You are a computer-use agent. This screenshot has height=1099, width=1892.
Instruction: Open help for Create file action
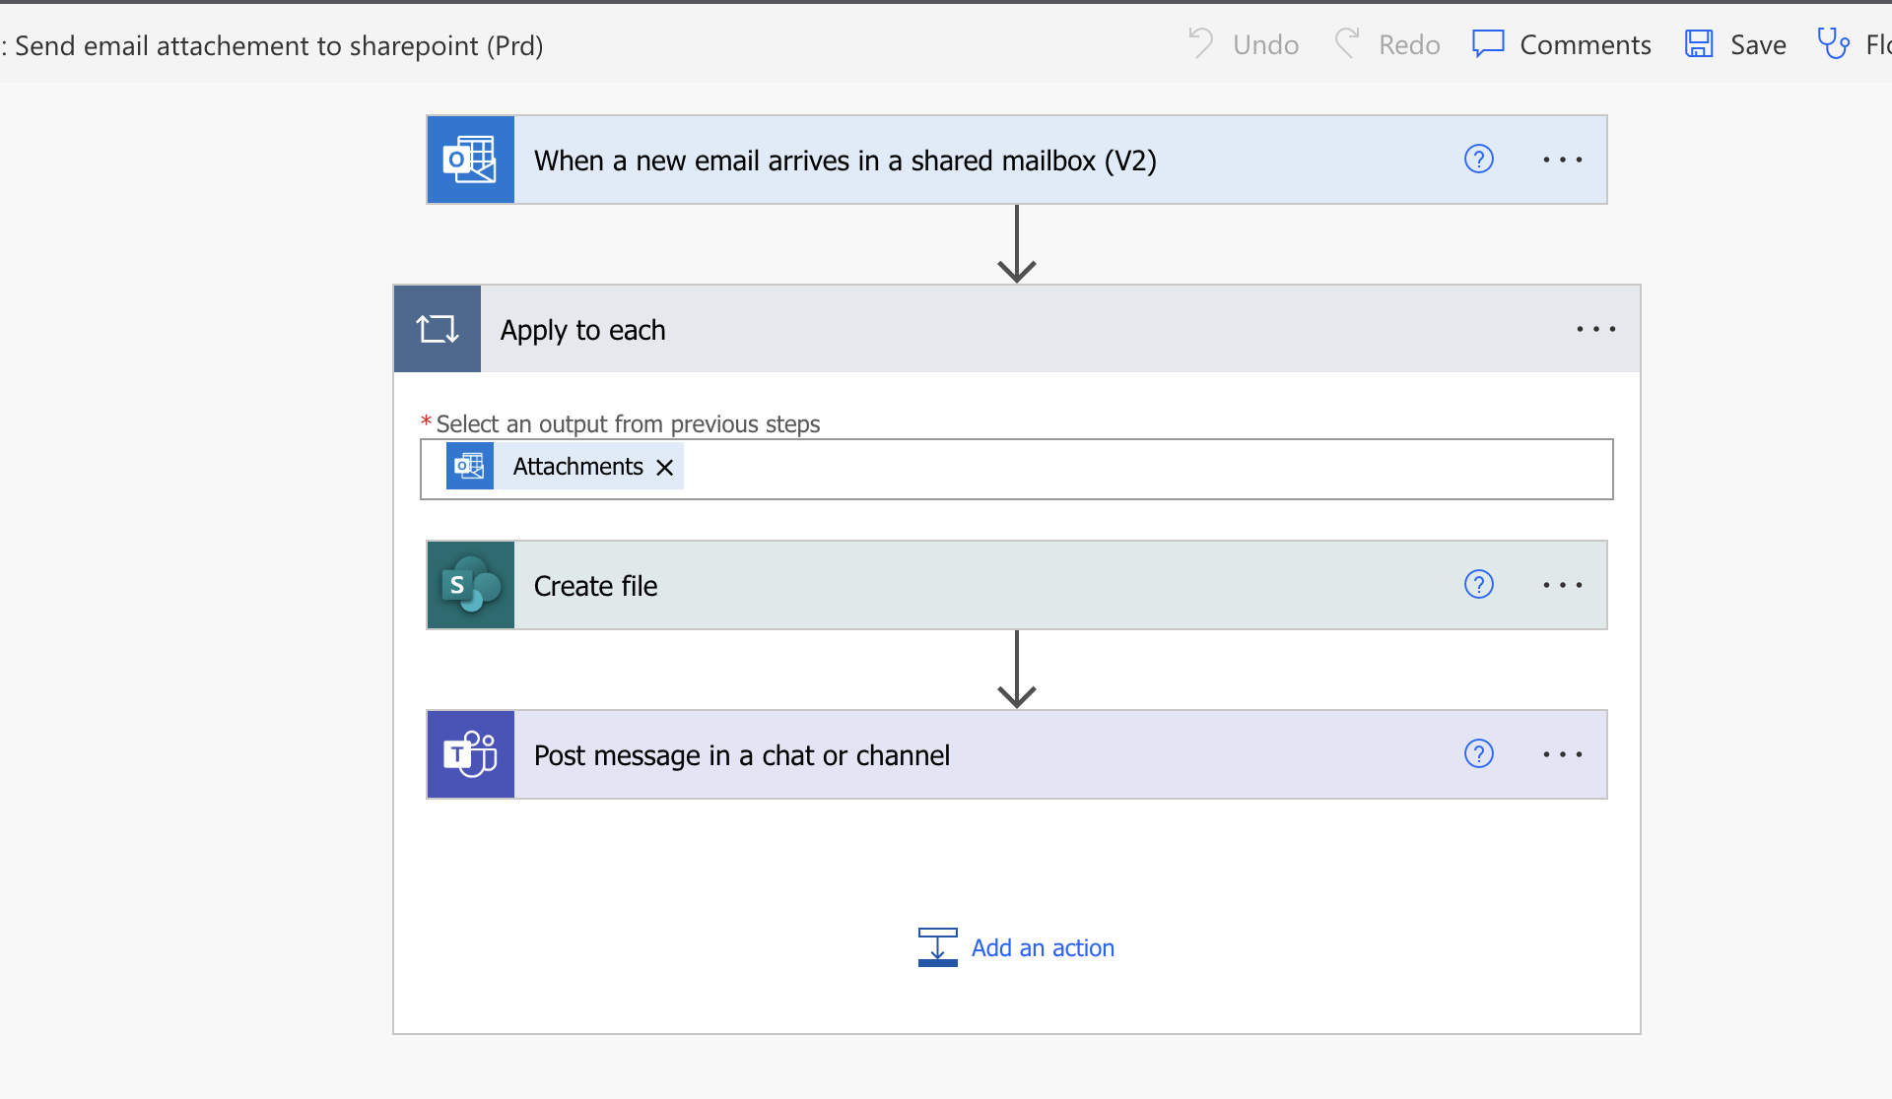coord(1478,584)
